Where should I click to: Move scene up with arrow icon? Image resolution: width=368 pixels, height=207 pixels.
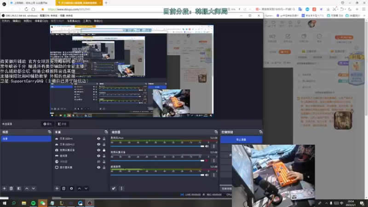pos(27,189)
